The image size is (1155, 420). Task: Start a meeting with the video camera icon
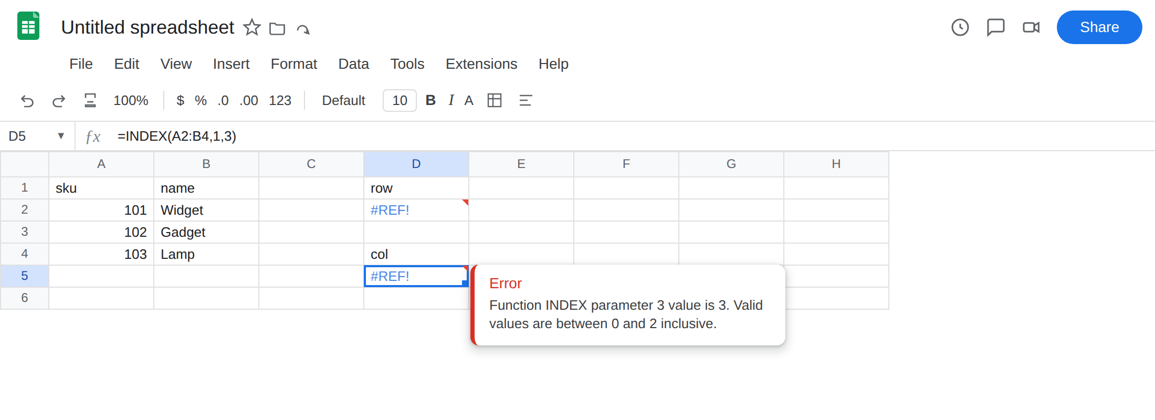tap(1031, 27)
